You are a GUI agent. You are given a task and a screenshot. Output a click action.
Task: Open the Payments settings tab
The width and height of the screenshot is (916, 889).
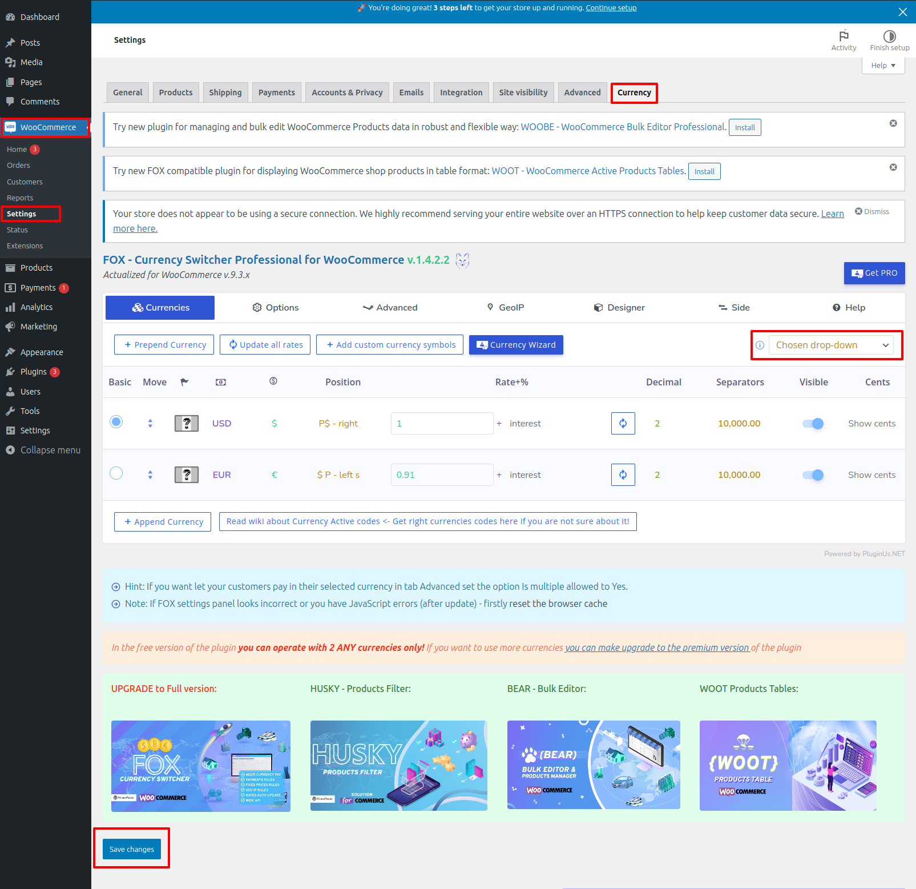click(x=276, y=92)
